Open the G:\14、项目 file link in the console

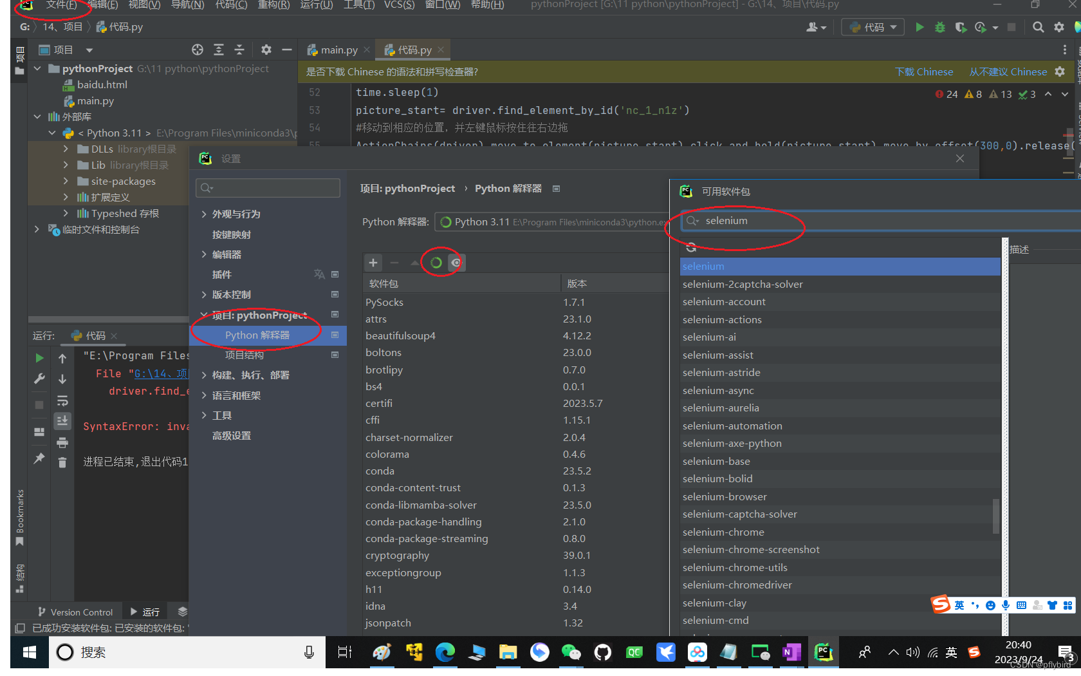[x=161, y=373]
